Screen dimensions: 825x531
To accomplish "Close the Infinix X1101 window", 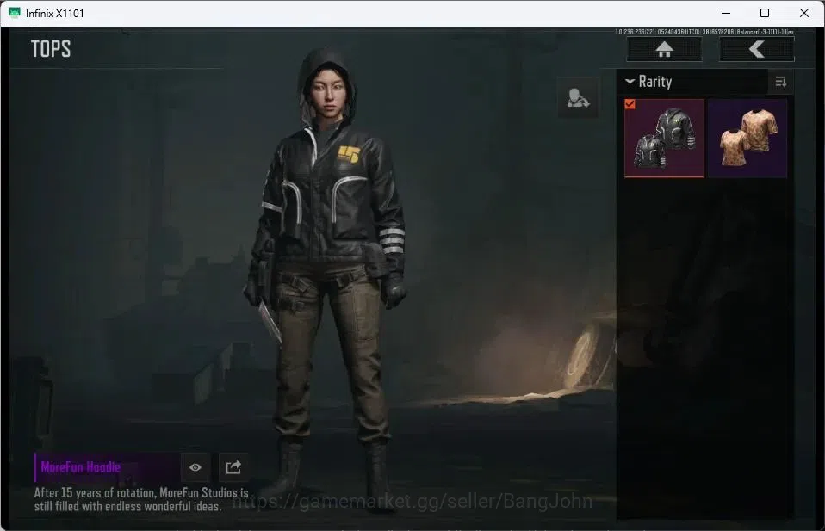I will (x=804, y=13).
